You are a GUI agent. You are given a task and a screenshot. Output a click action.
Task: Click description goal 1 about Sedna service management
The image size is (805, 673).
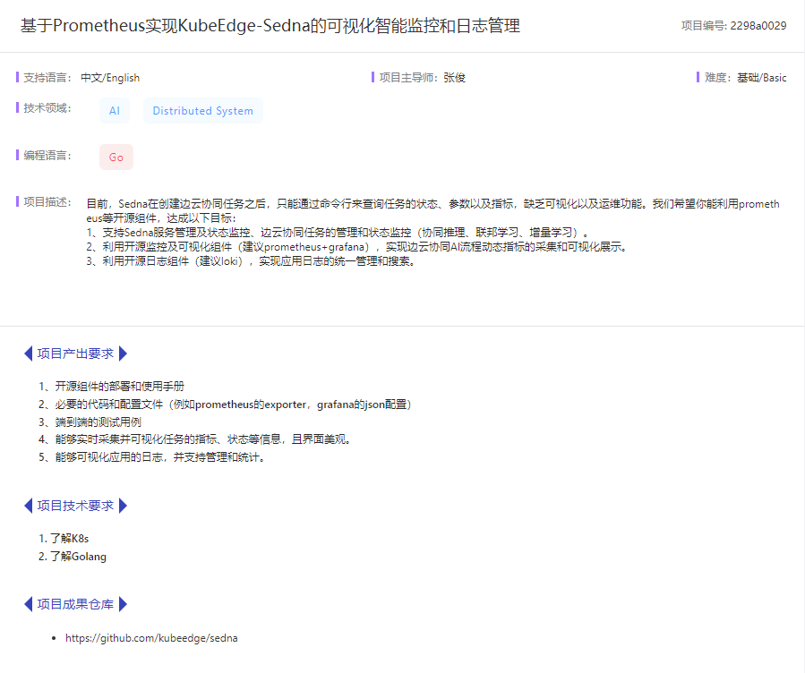(x=338, y=233)
